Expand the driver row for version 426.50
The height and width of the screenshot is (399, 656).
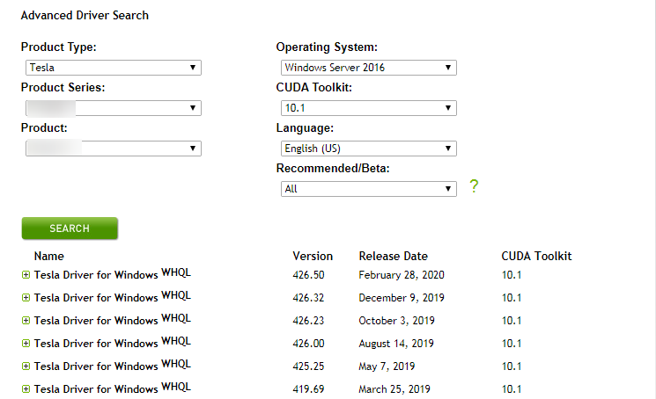coord(26,274)
